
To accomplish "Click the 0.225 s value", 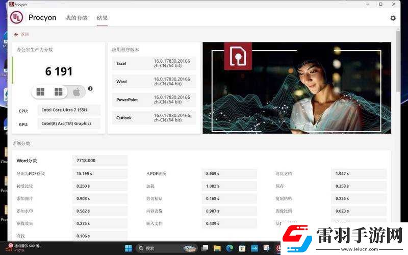I will 359,198.
